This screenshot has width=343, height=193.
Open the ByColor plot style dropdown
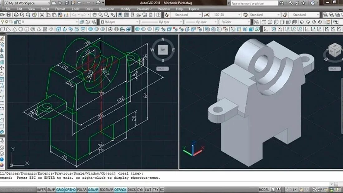[235, 22]
